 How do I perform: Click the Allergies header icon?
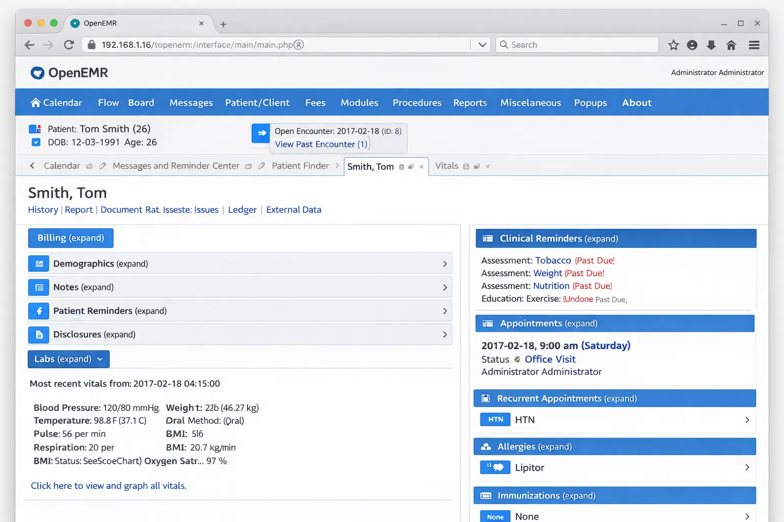click(486, 447)
